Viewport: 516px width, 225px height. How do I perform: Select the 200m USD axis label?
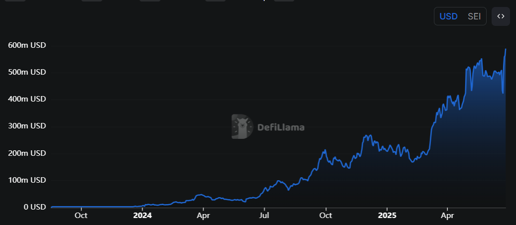click(x=27, y=153)
